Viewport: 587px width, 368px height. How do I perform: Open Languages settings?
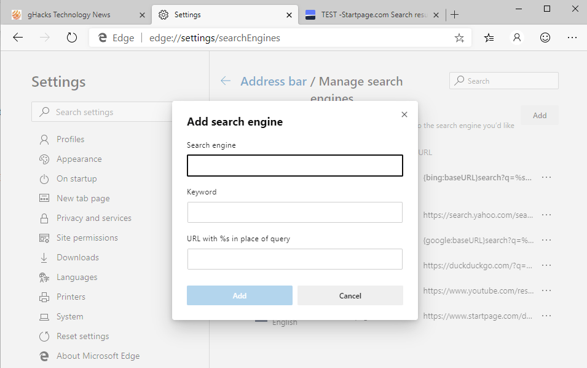point(68,278)
